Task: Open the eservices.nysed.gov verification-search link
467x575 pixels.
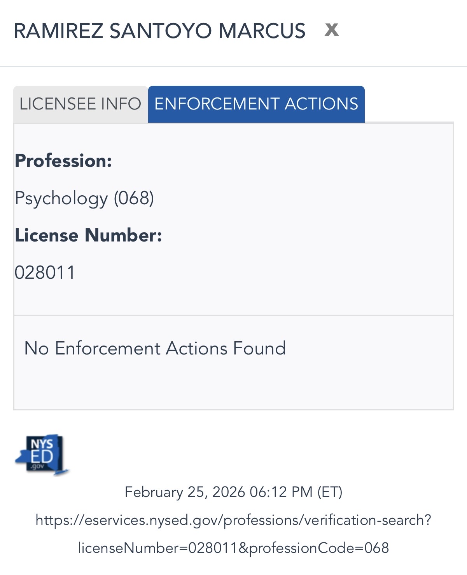Action: (233, 520)
